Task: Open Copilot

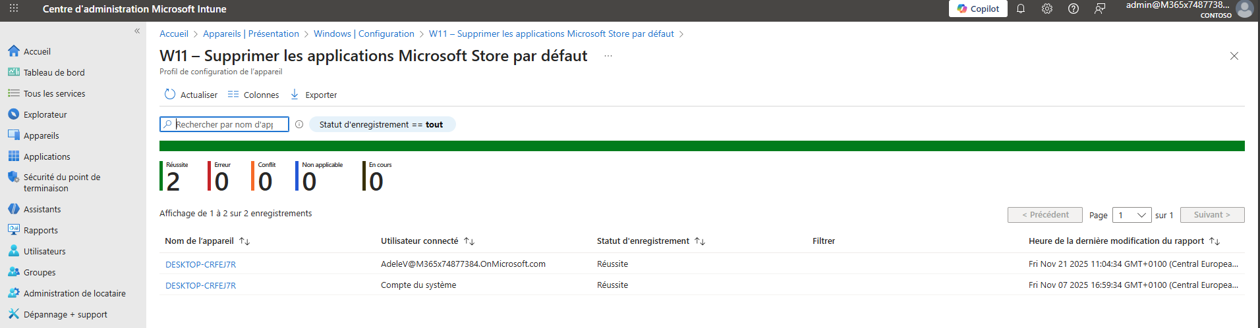Action: tap(978, 9)
